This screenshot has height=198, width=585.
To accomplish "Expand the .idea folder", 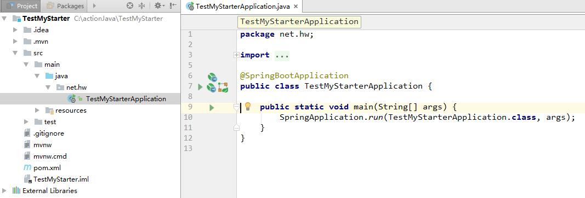I will click(x=15, y=30).
